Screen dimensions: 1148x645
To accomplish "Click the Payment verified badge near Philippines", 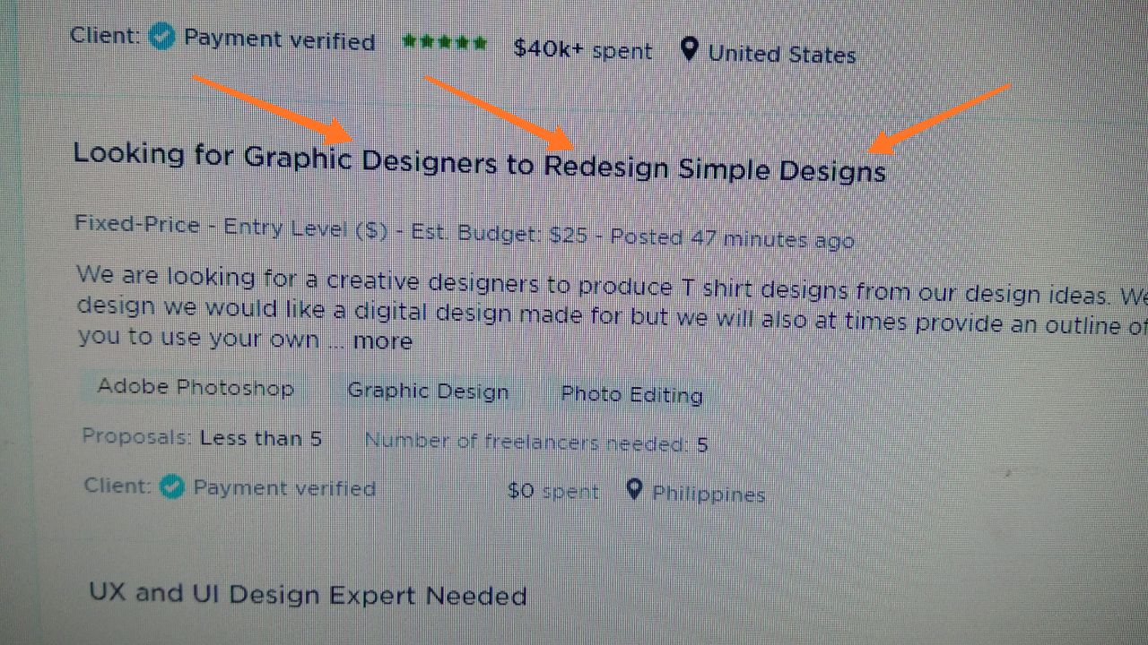I will click(172, 487).
